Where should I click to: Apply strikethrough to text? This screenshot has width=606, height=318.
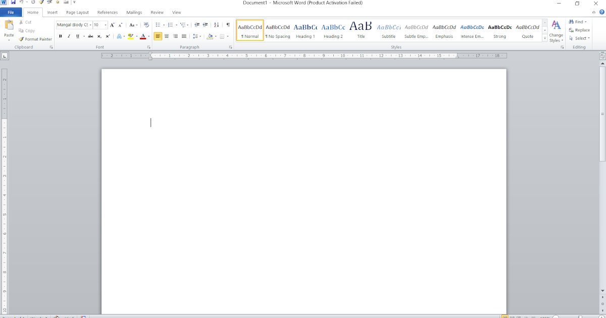click(x=90, y=36)
